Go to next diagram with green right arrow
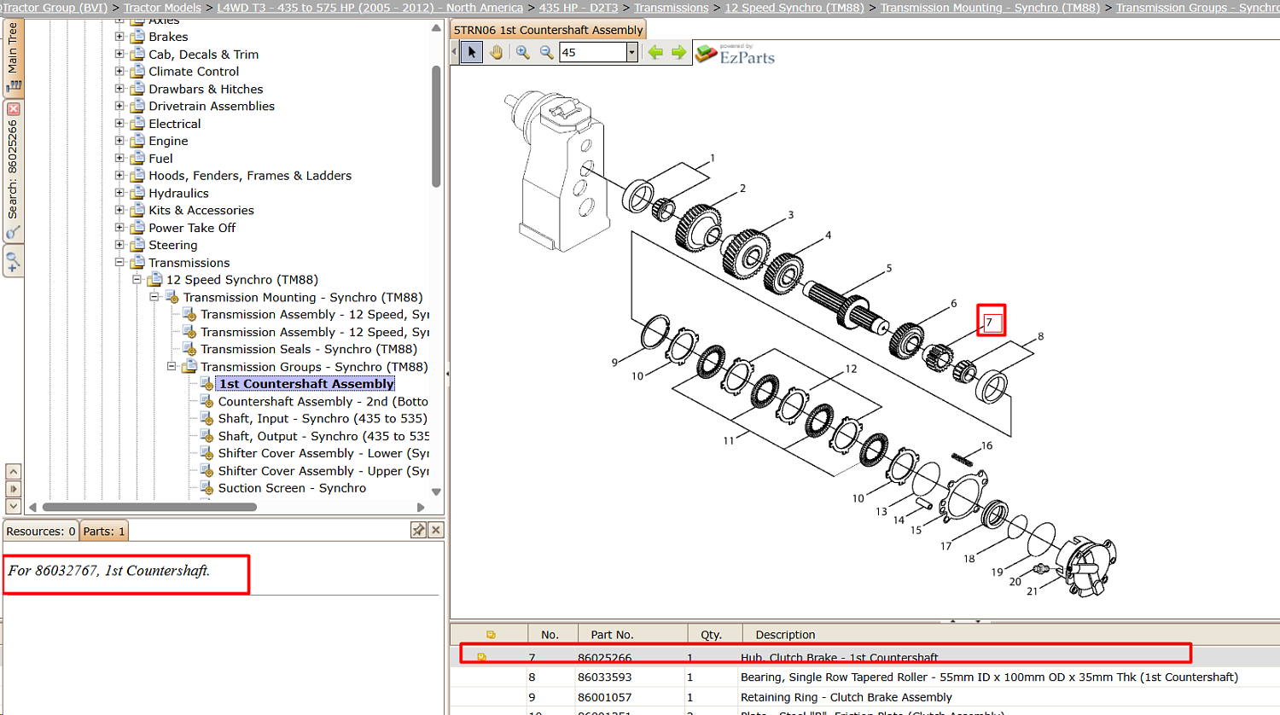Image resolution: width=1280 pixels, height=715 pixels. click(x=678, y=52)
